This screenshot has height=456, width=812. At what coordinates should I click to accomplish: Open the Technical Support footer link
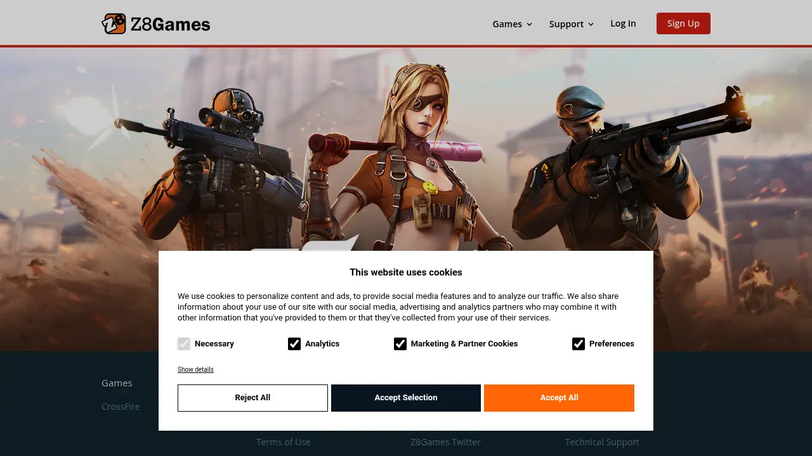(602, 442)
